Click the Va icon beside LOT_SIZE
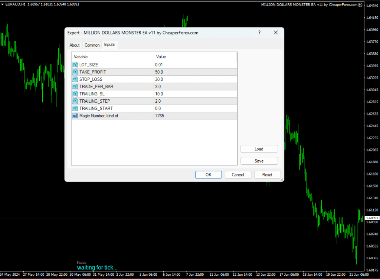 click(x=75, y=65)
